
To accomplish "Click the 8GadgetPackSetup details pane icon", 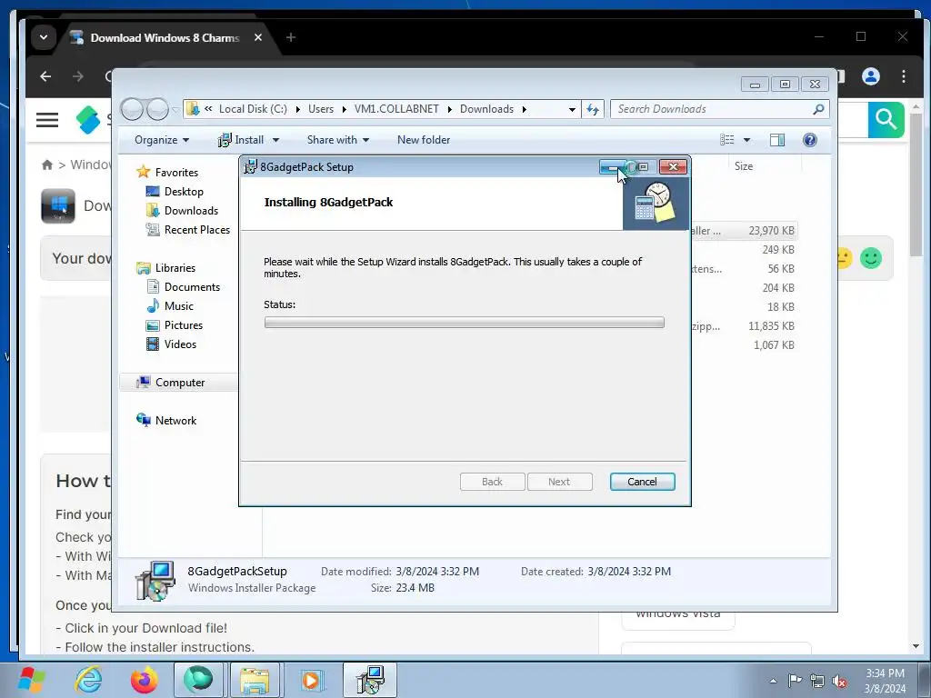I will click(x=155, y=581).
